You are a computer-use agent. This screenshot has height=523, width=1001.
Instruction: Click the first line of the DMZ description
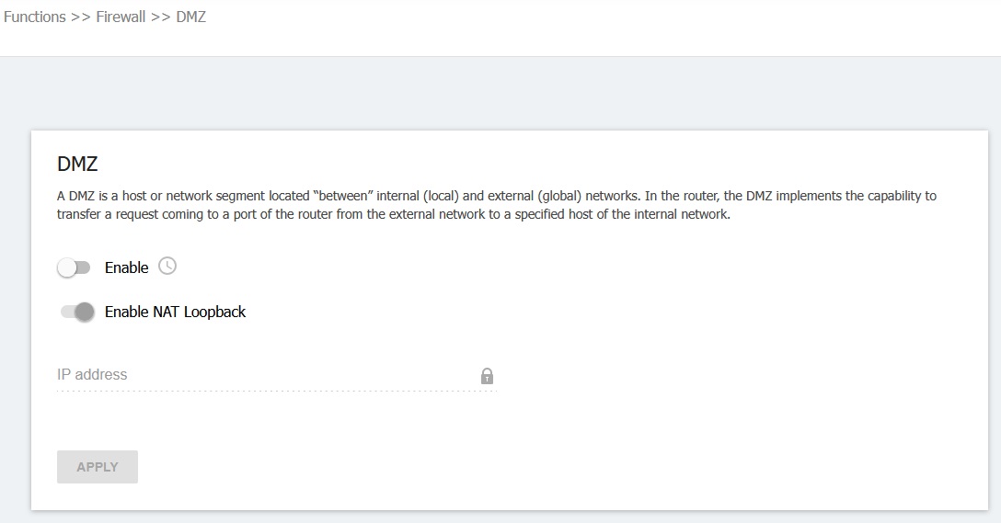[x=497, y=197]
